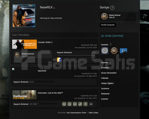This screenshot has height=119, width=149.
Task: Open Envanter inventory link
Action: coord(105,68)
